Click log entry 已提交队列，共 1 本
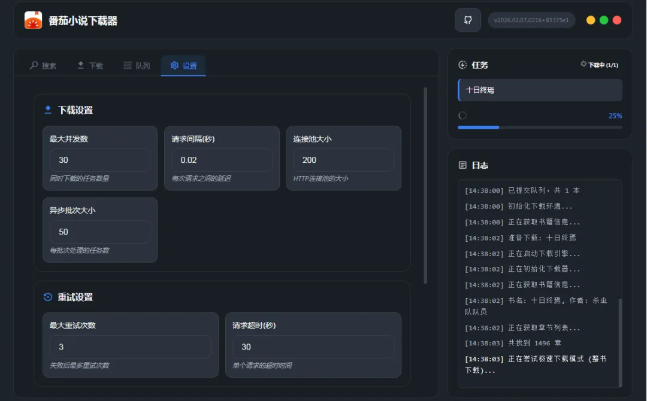The height and width of the screenshot is (401, 647). (522, 190)
